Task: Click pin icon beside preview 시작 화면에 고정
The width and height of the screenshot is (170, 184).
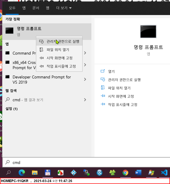Action: 103,96
